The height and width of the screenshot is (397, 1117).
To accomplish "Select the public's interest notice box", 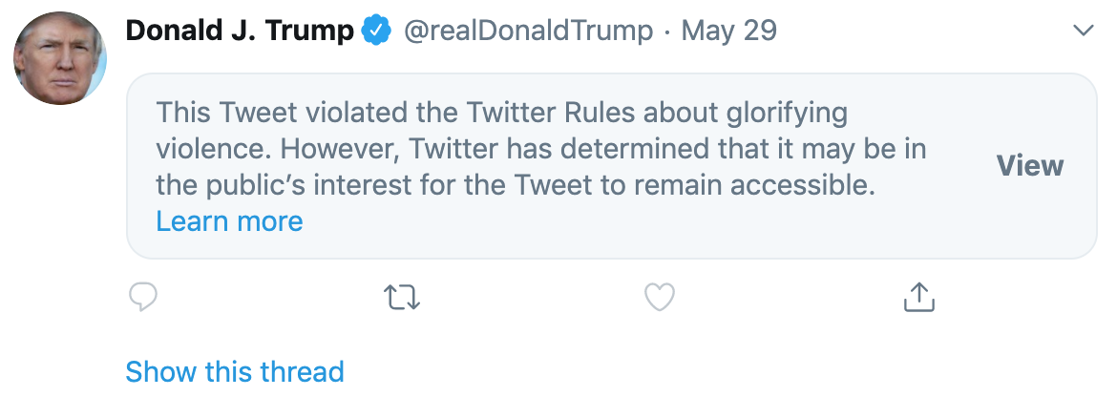I will coord(612,166).
